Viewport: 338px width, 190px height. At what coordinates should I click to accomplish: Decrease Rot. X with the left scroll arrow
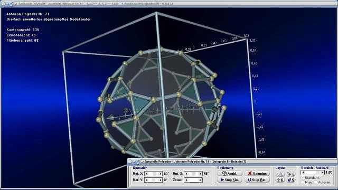(147, 174)
